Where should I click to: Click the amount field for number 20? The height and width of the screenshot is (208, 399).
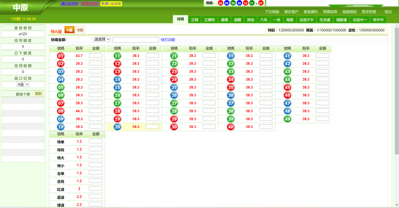tap(152, 126)
